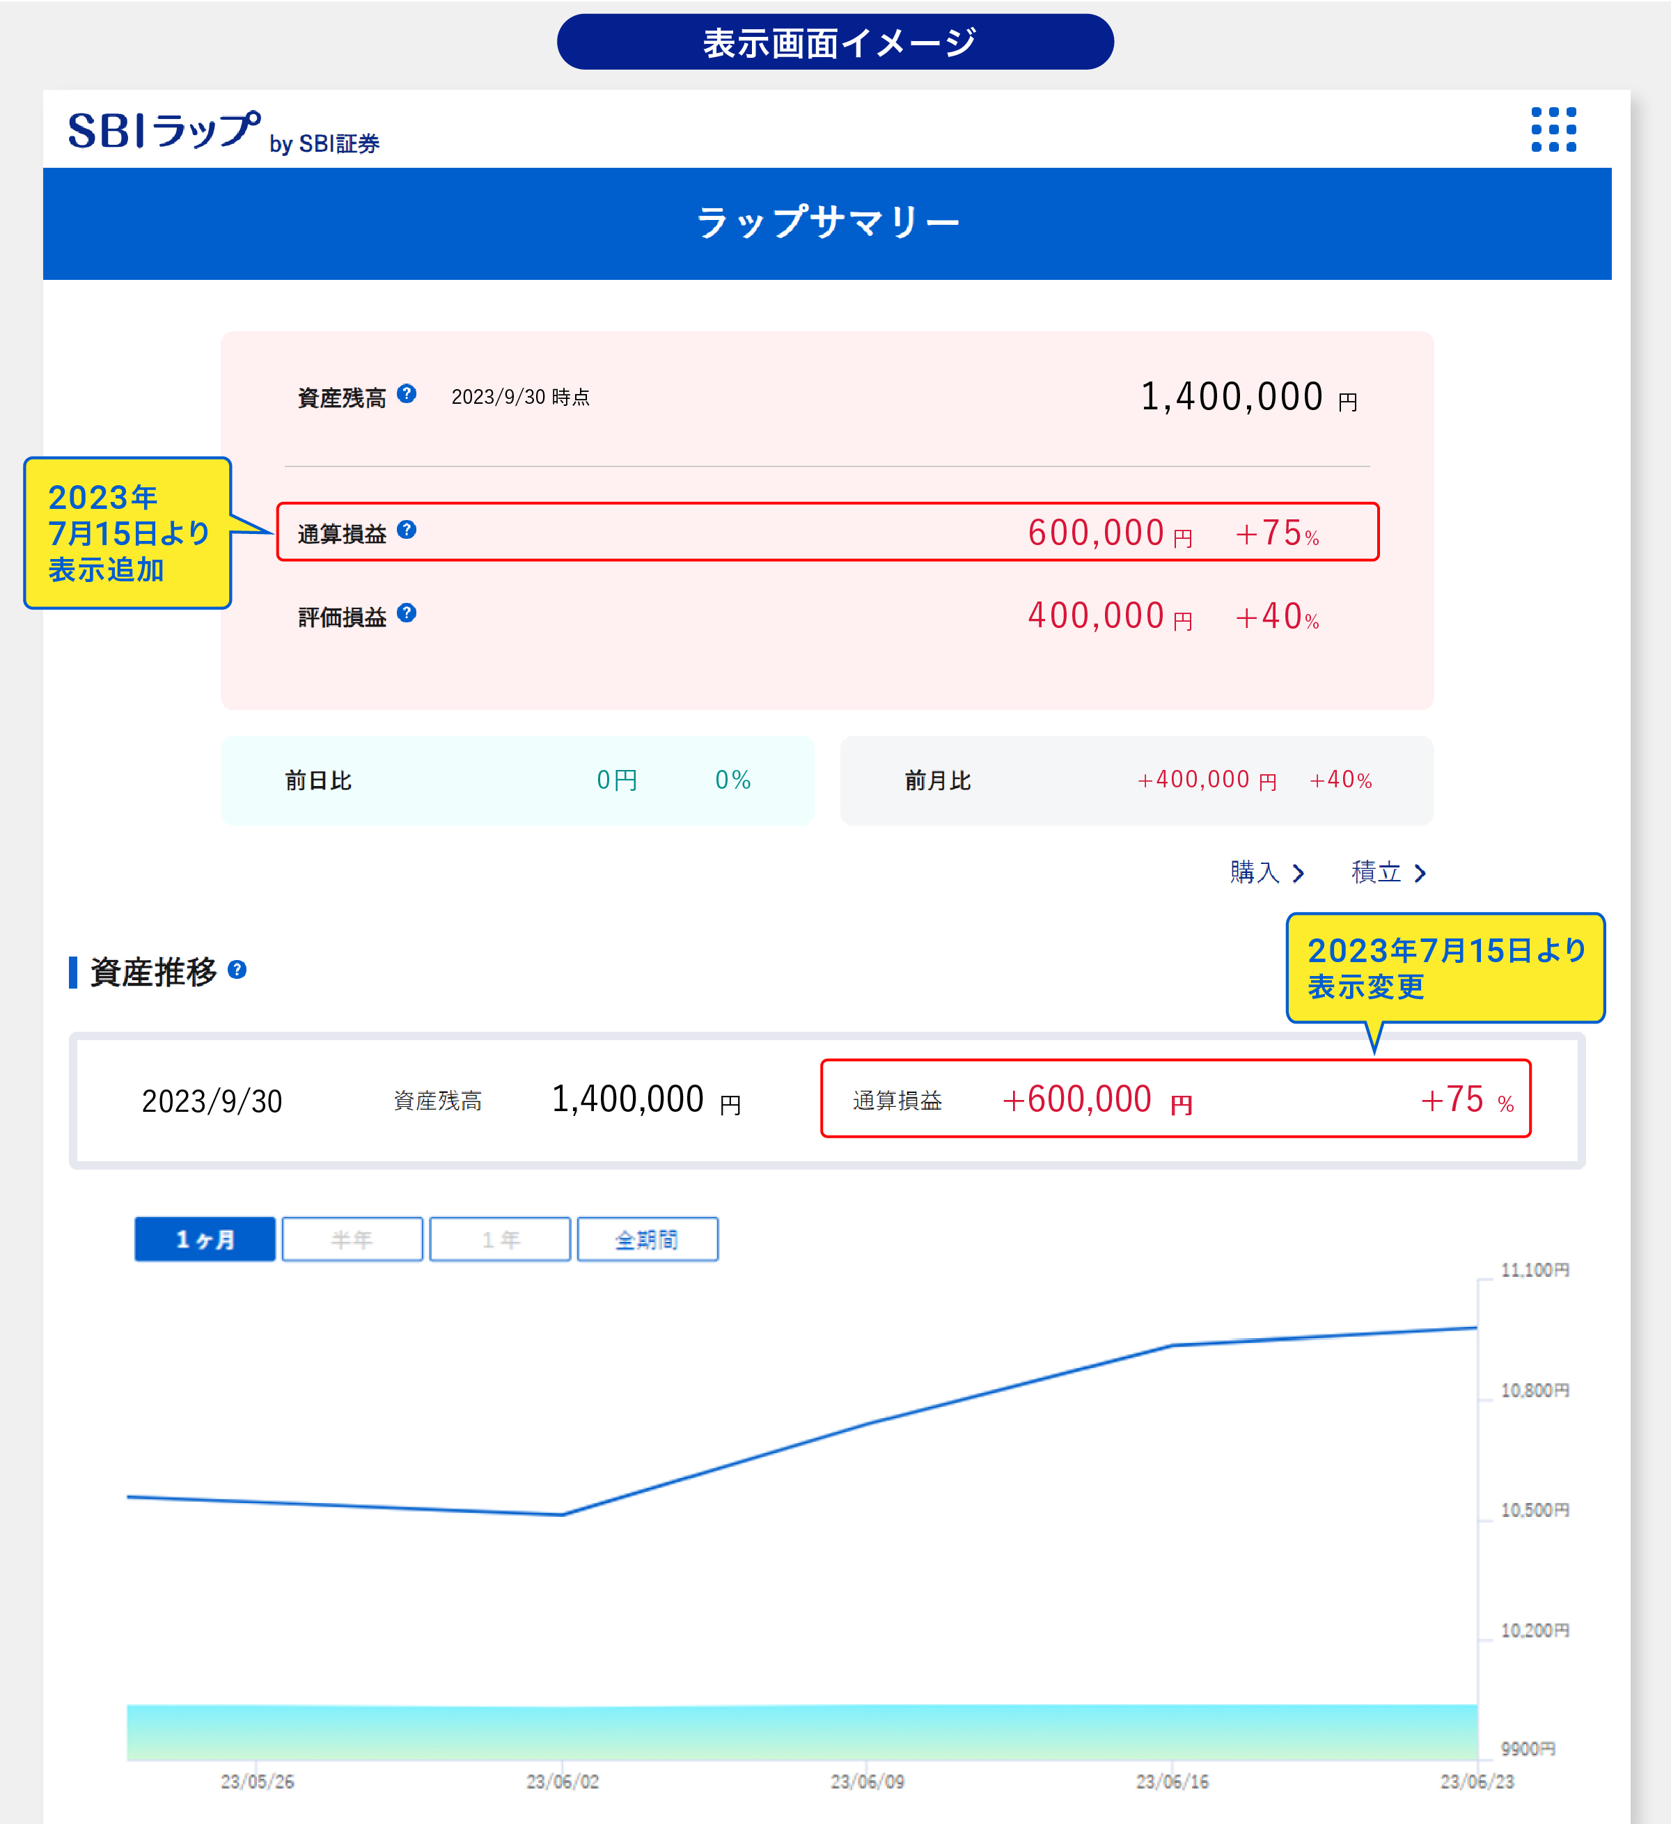Image resolution: width=1671 pixels, height=1824 pixels.
Task: Select the 1年 period tab
Action: click(x=499, y=1239)
